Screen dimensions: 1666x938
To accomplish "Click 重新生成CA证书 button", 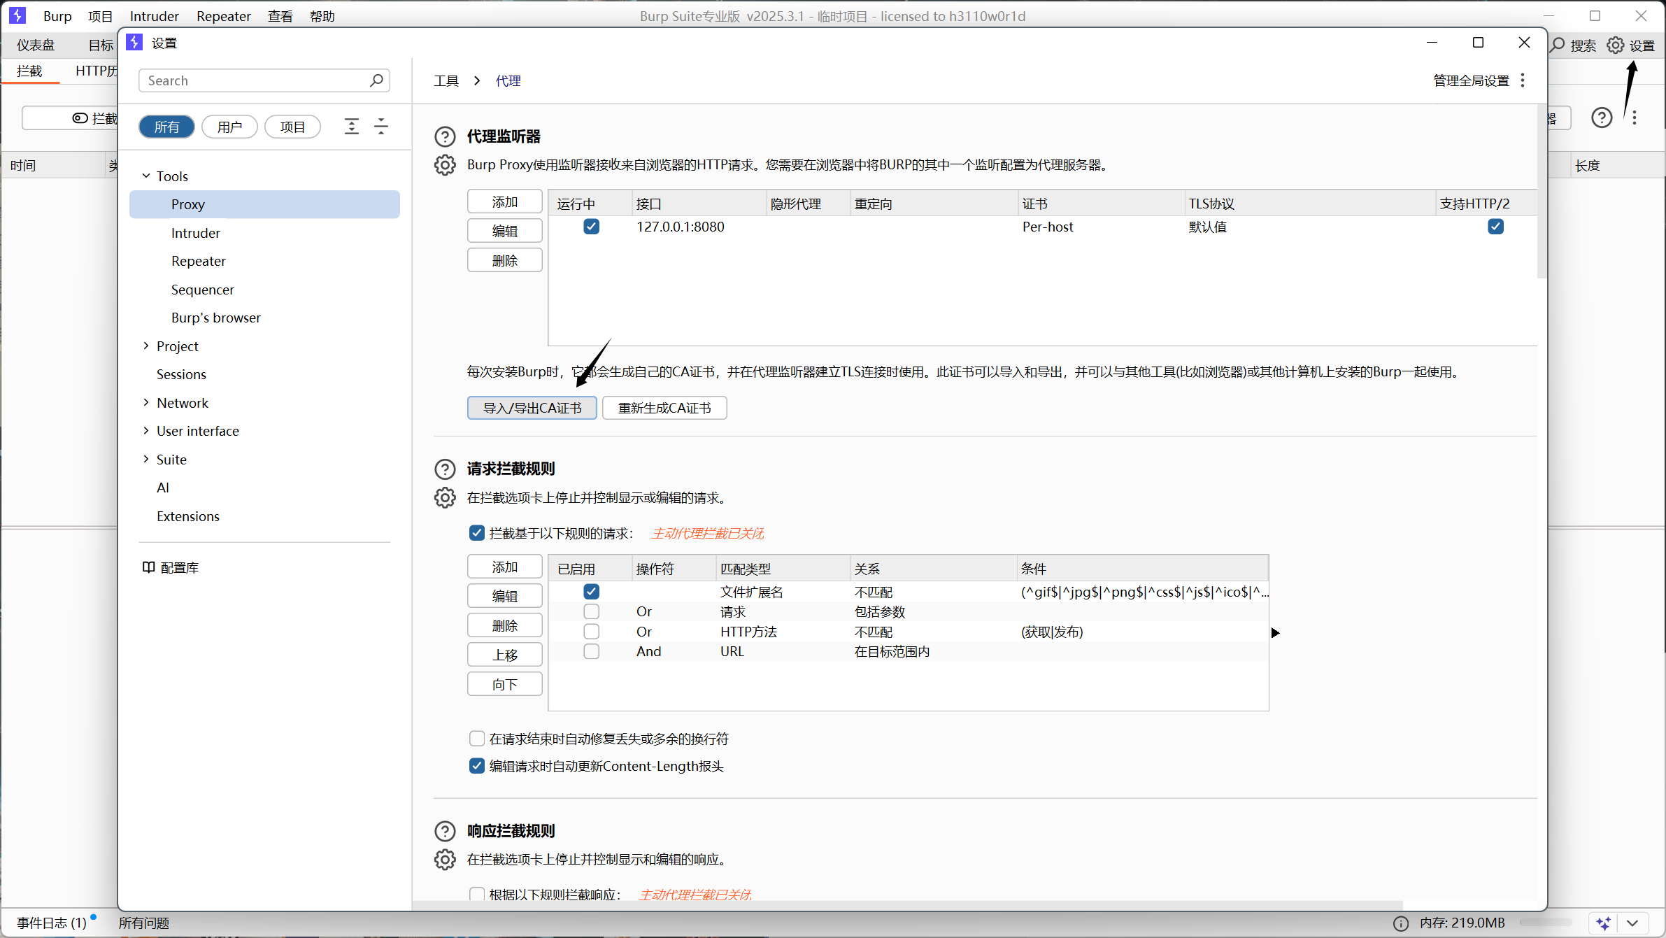I will tap(664, 408).
